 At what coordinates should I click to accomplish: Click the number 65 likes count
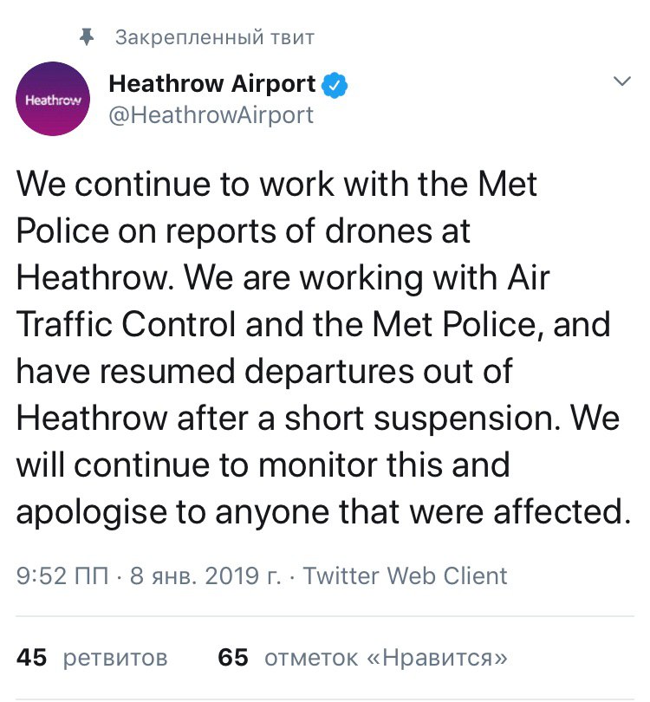pos(233,657)
